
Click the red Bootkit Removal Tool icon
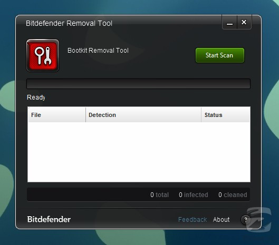(43, 55)
